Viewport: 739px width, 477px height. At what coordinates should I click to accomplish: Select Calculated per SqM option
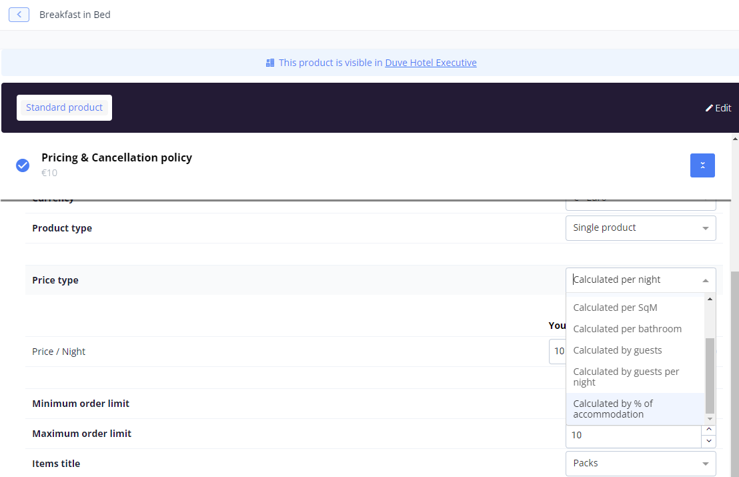point(615,308)
